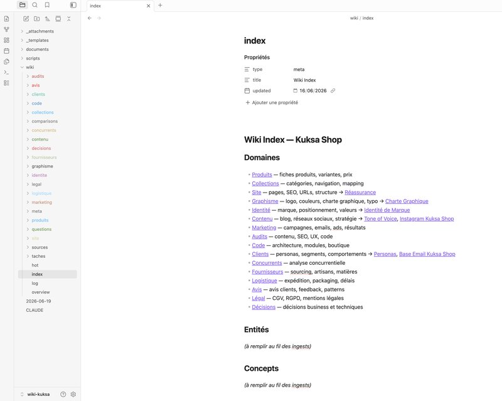Open settings gear icon
Image resolution: width=502 pixels, height=401 pixels.
pos(73,394)
